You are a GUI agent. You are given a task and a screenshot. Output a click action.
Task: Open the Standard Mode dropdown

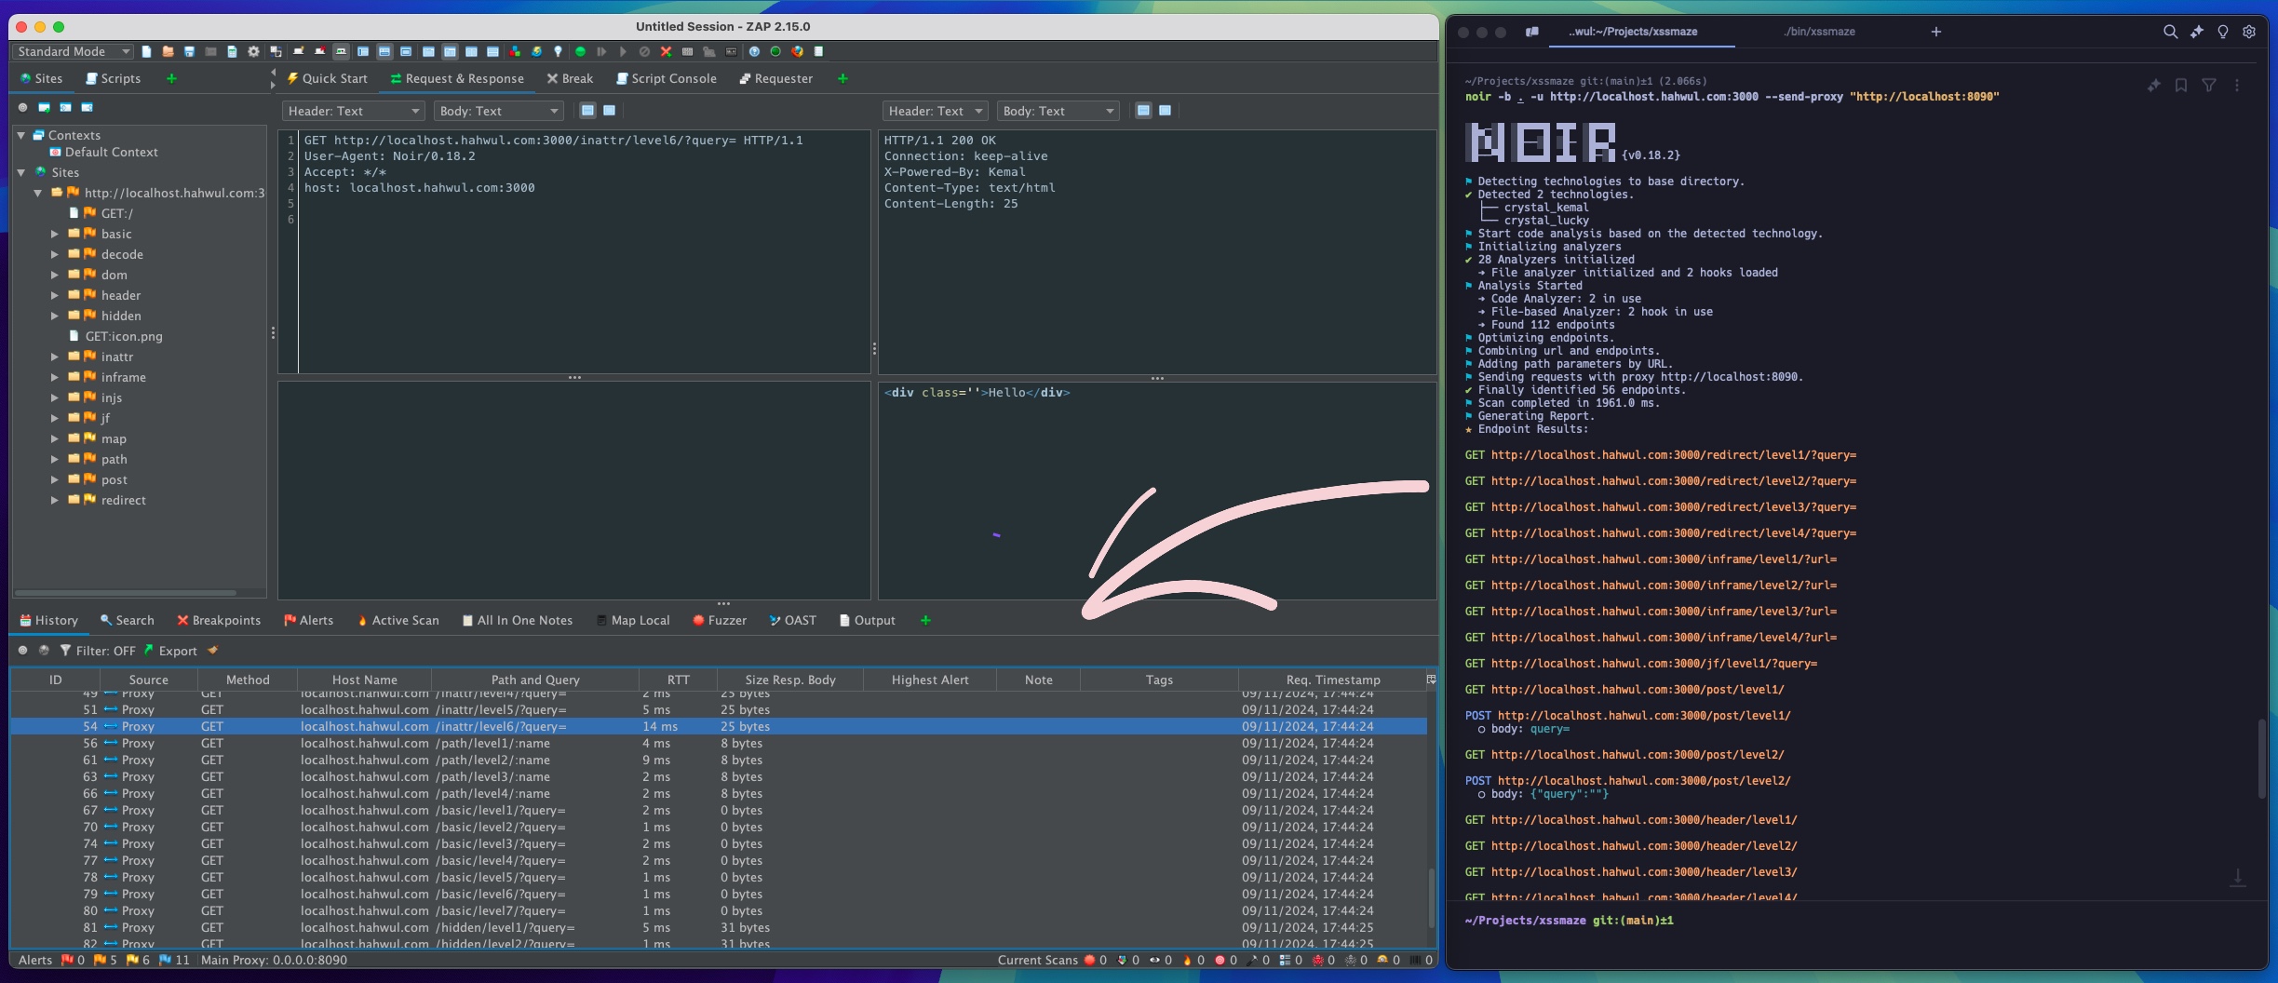tap(73, 51)
